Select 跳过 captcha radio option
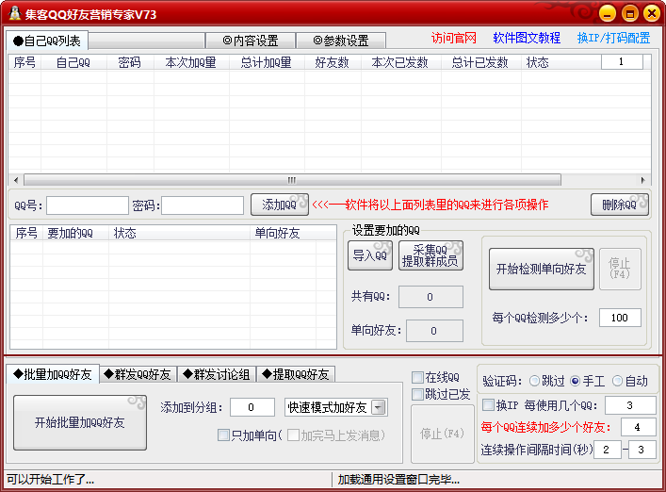 click(x=535, y=381)
